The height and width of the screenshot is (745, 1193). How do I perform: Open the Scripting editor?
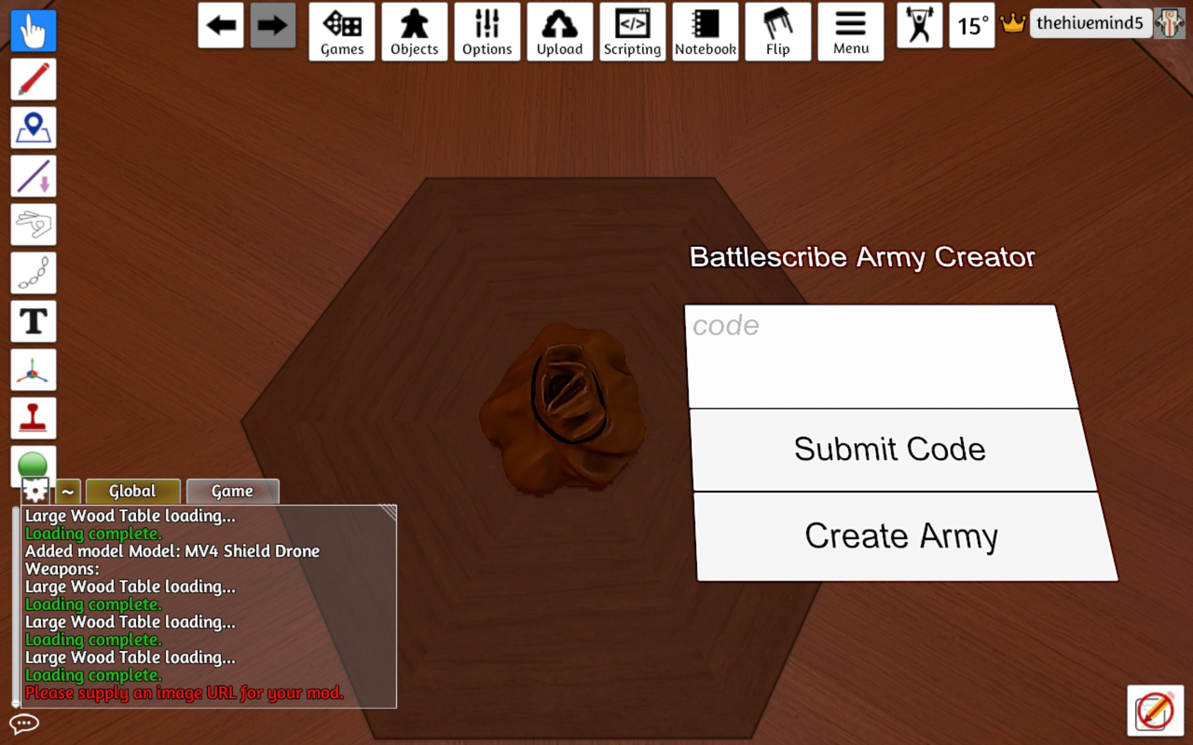tap(633, 31)
